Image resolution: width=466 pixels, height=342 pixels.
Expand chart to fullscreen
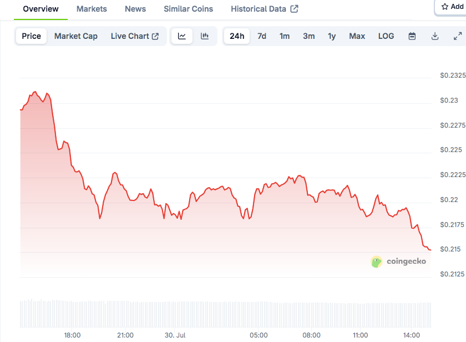pyautogui.click(x=458, y=36)
